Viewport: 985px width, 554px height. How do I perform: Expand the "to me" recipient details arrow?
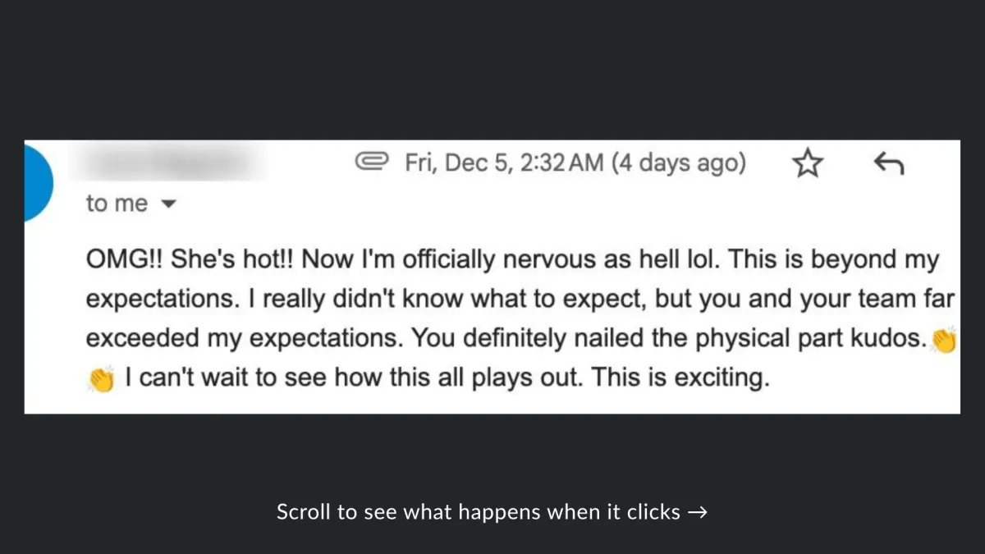click(167, 204)
